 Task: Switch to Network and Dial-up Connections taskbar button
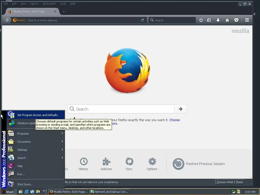(x=110, y=192)
